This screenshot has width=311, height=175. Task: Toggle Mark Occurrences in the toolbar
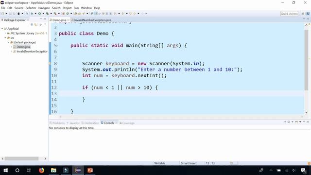tap(96, 14)
